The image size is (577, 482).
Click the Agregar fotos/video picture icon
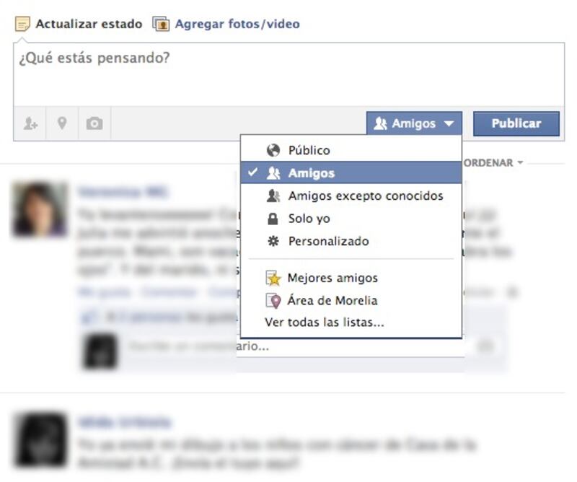[161, 24]
